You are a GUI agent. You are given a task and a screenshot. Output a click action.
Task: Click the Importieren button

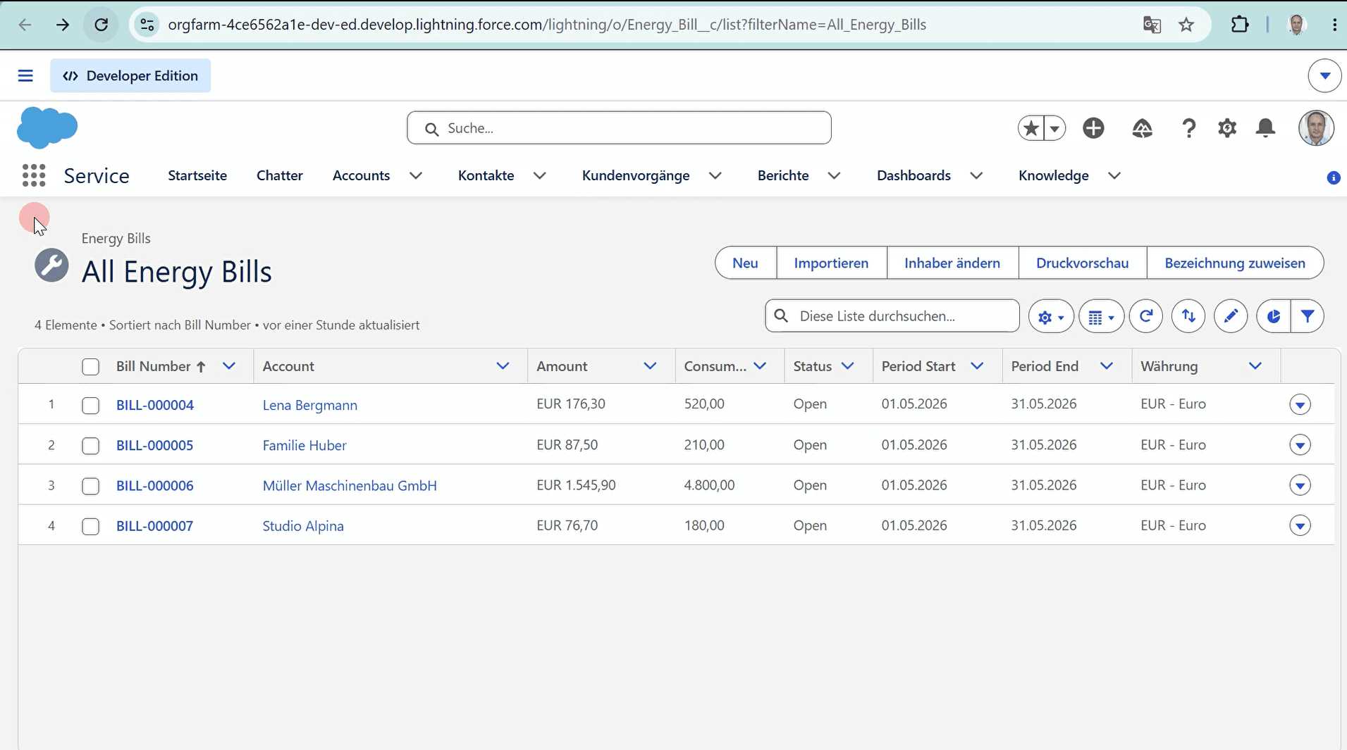click(x=831, y=263)
